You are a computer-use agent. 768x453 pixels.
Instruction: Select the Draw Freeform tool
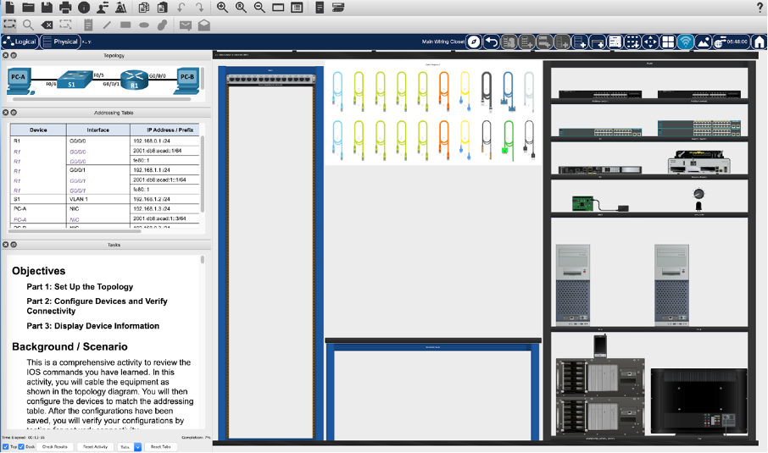coord(163,25)
